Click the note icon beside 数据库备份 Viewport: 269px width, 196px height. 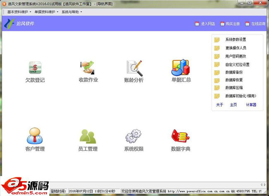click(217, 72)
